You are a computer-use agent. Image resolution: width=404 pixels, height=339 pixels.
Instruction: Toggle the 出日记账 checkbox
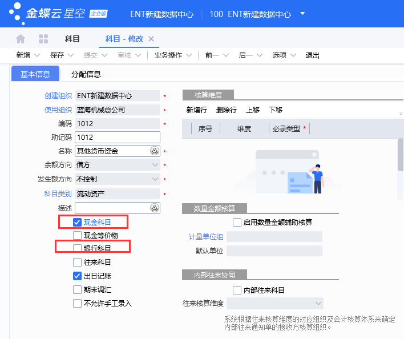click(78, 276)
